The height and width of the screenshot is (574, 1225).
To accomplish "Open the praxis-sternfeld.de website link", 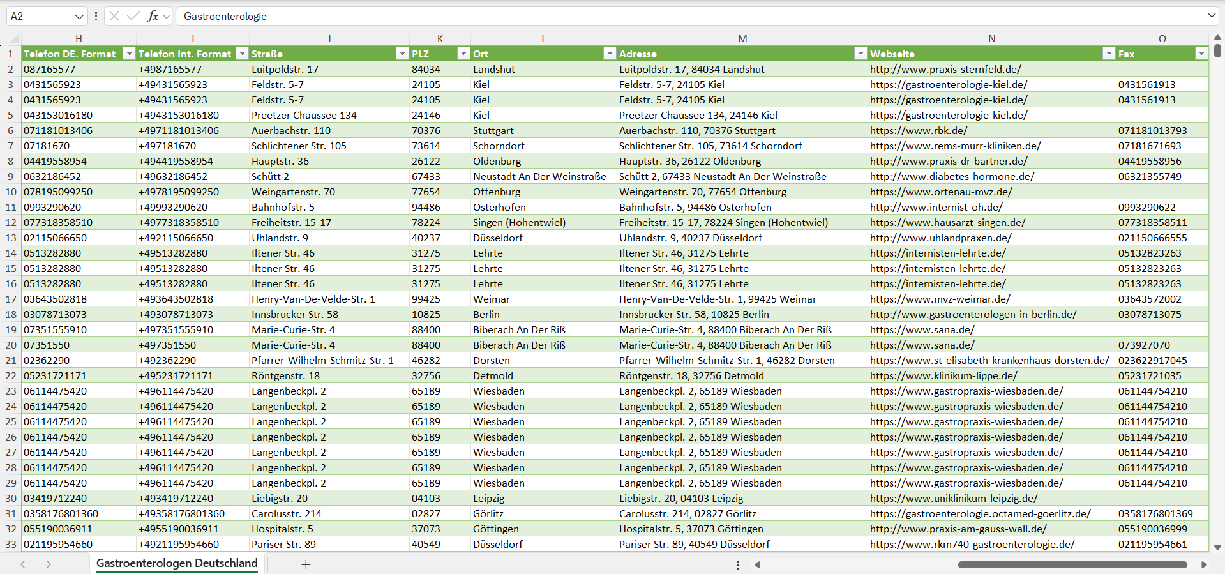I will (945, 69).
